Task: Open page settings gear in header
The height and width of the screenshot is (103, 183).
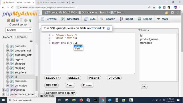Action: [x=172, y=13]
